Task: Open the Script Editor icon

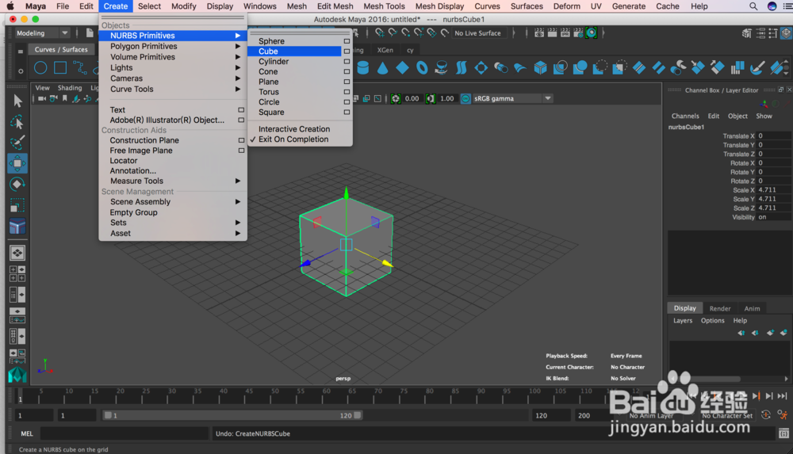Action: (783, 433)
